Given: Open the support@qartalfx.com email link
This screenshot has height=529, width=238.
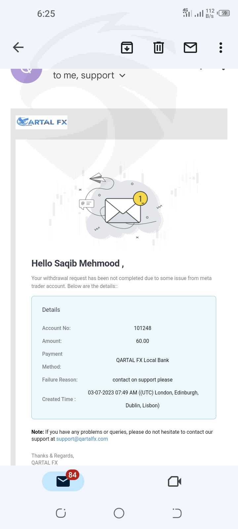Looking at the screenshot, I should pos(82,439).
